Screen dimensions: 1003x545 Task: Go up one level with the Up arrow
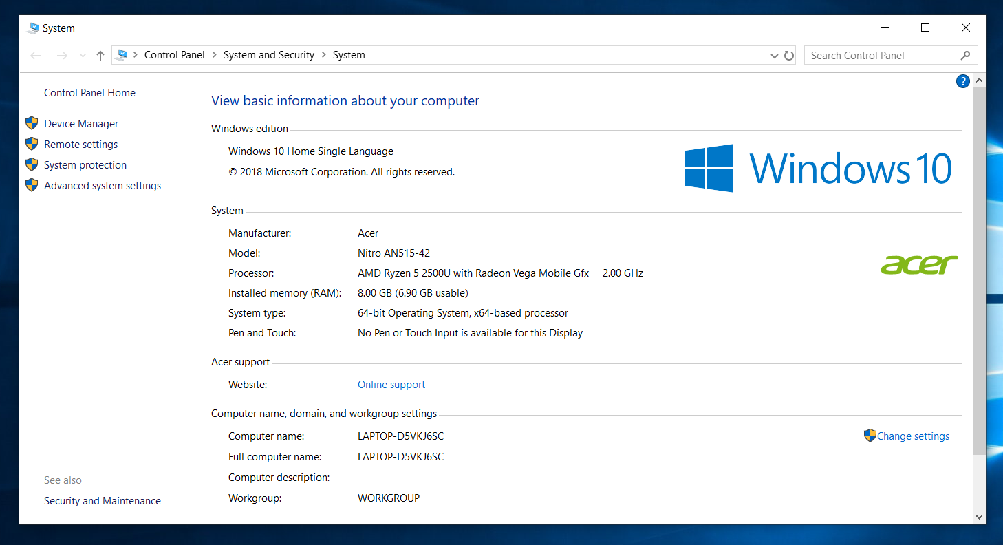[100, 56]
